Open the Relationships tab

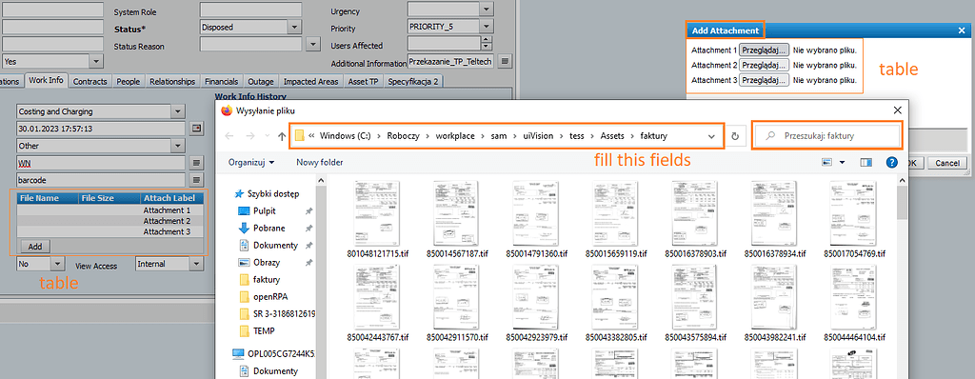(173, 82)
